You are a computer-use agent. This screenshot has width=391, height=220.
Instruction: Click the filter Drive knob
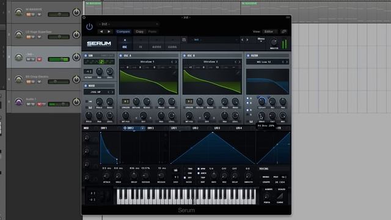[x=261, y=116]
